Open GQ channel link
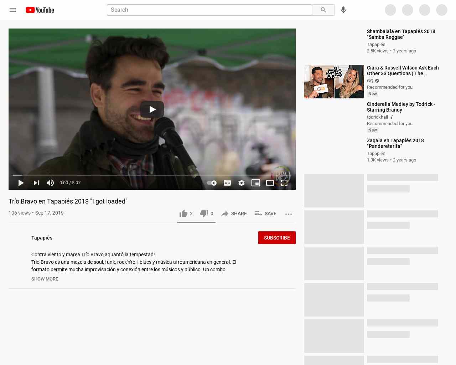 point(370,81)
